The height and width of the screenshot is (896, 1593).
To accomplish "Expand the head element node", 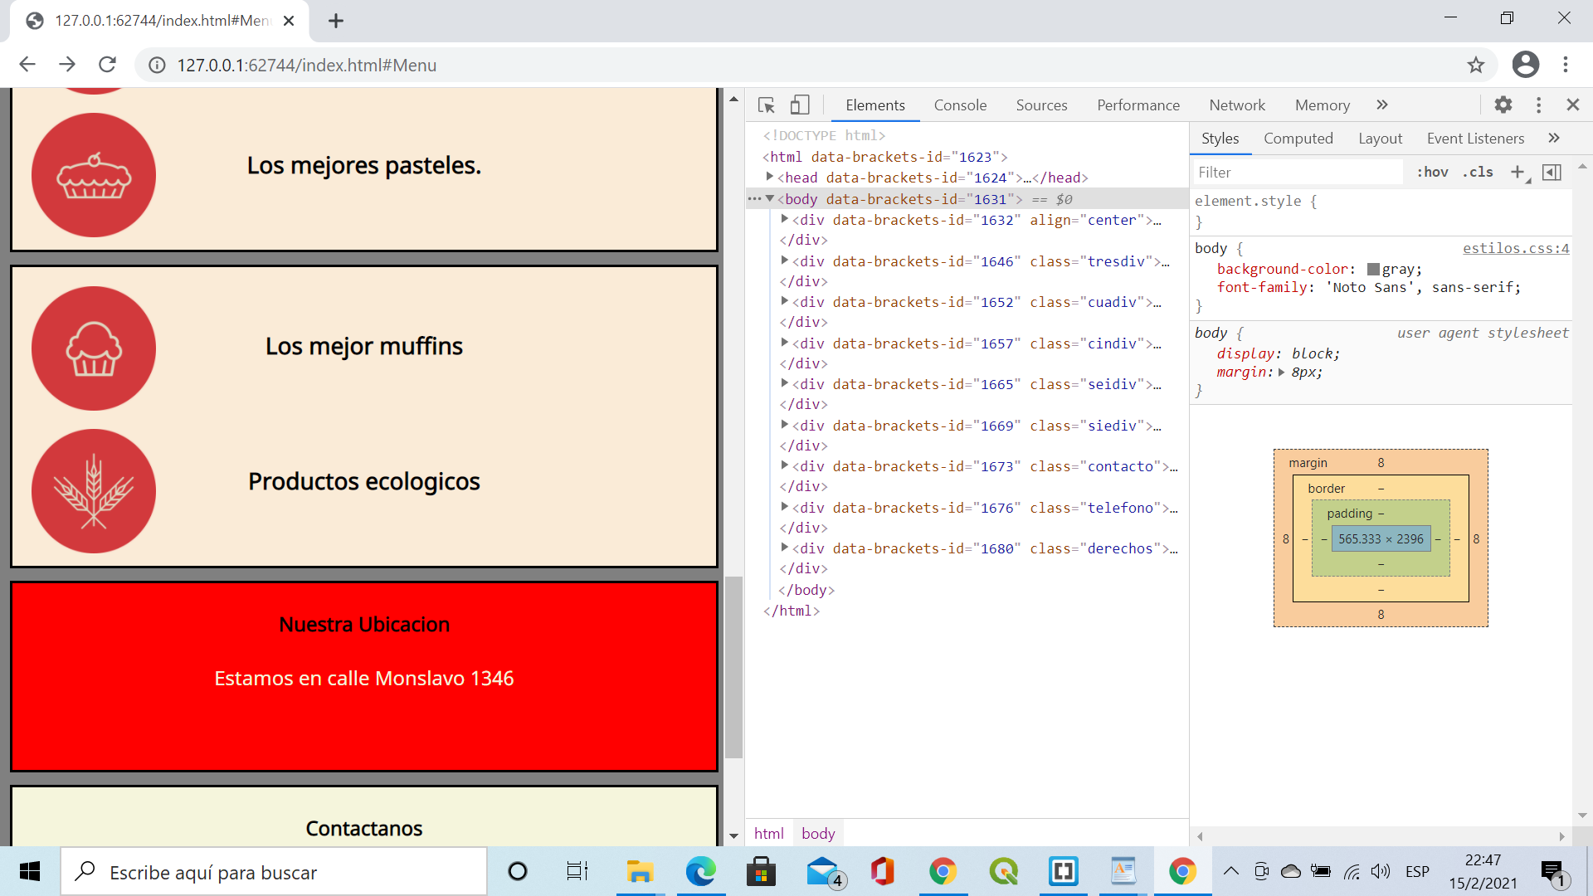I will pos(769,177).
